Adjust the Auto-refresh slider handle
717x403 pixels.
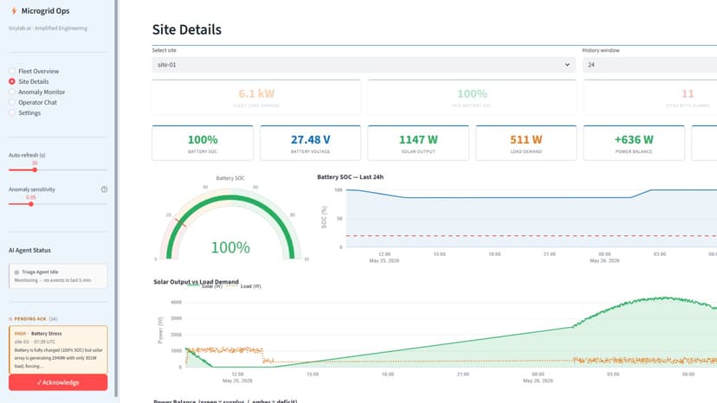pos(35,170)
